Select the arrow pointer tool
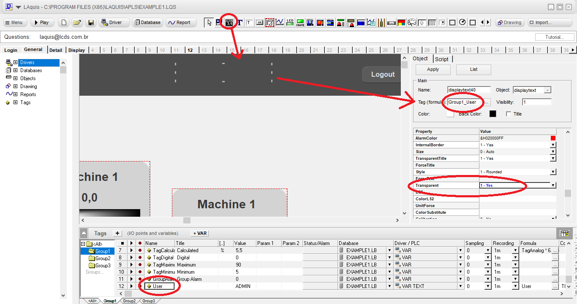This screenshot has height=304, width=577. (x=209, y=22)
